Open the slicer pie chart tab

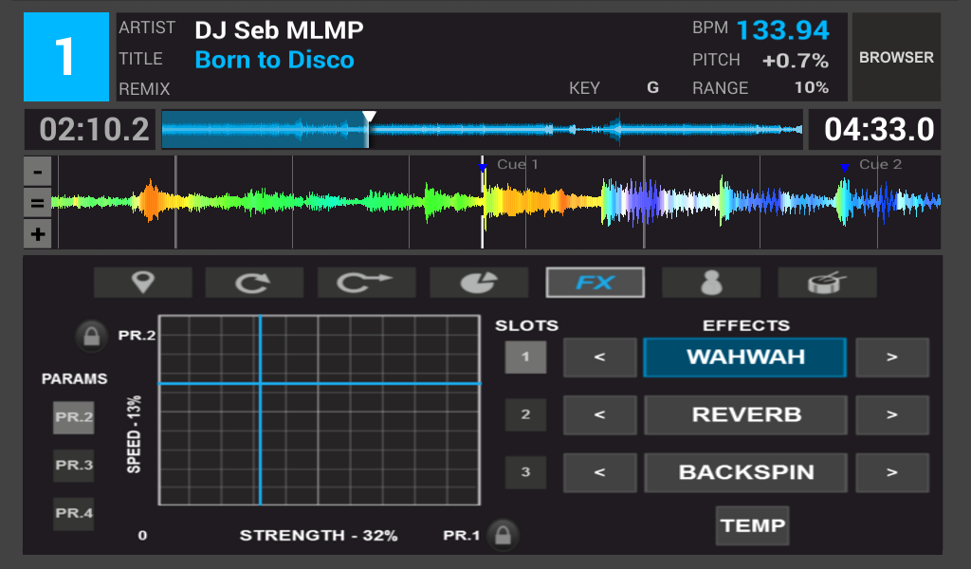pos(479,283)
